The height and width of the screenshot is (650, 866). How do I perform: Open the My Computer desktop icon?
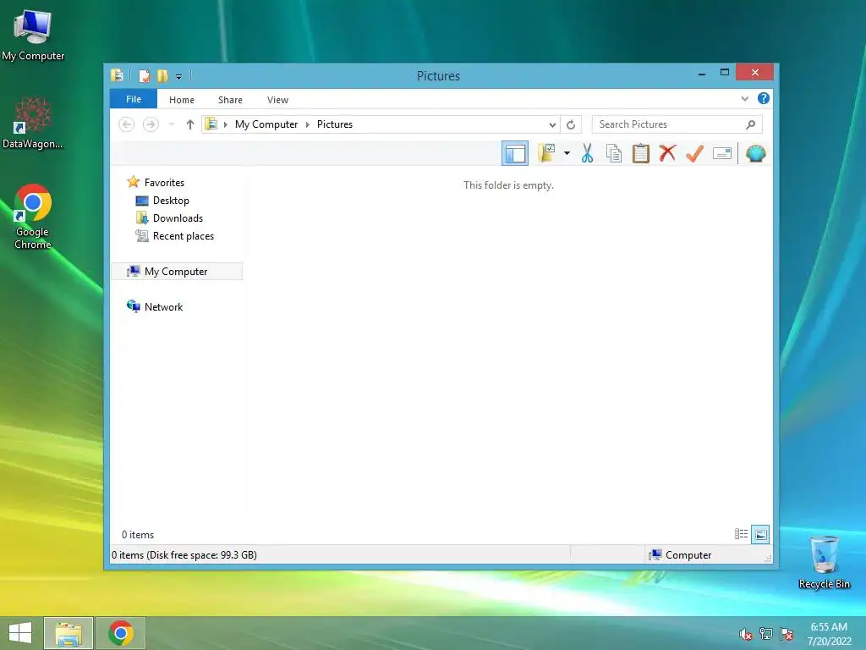tap(33, 35)
